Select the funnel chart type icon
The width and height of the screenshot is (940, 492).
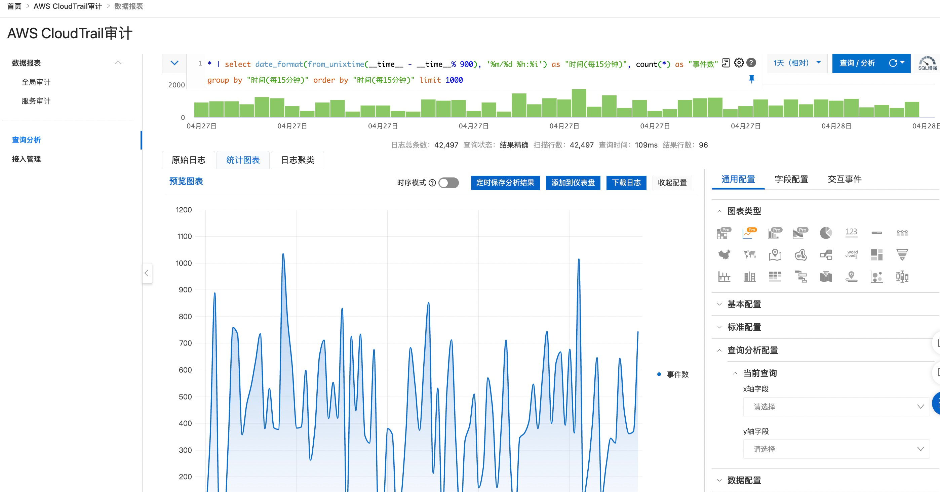pos(902,255)
